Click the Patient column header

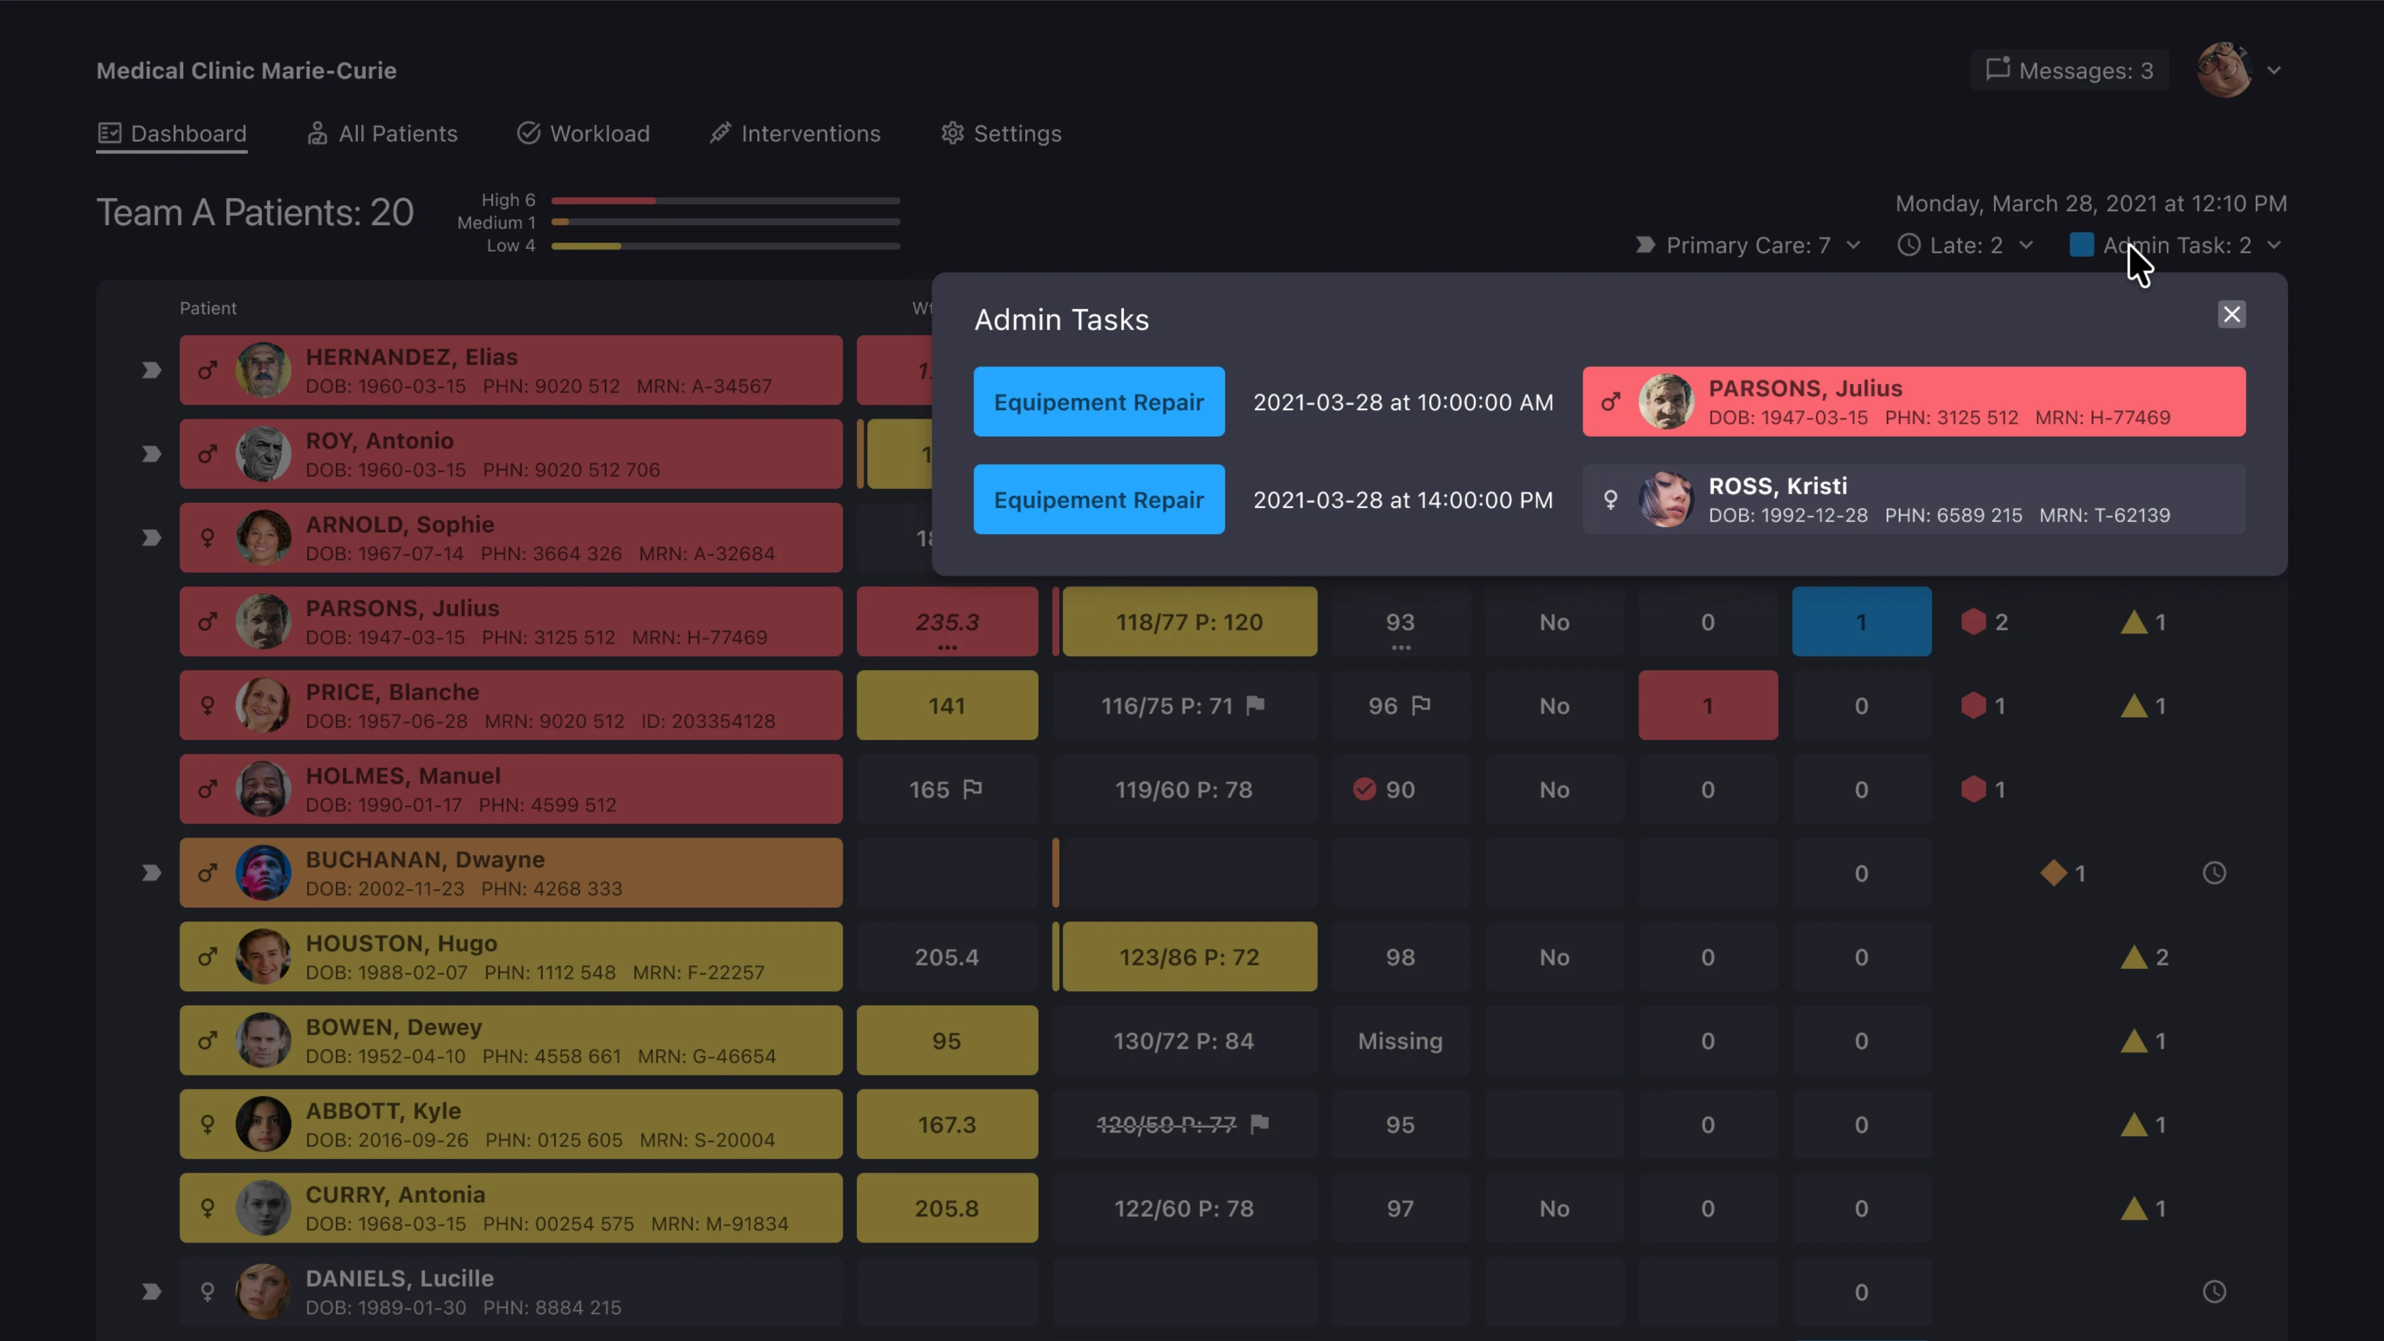[x=208, y=308]
